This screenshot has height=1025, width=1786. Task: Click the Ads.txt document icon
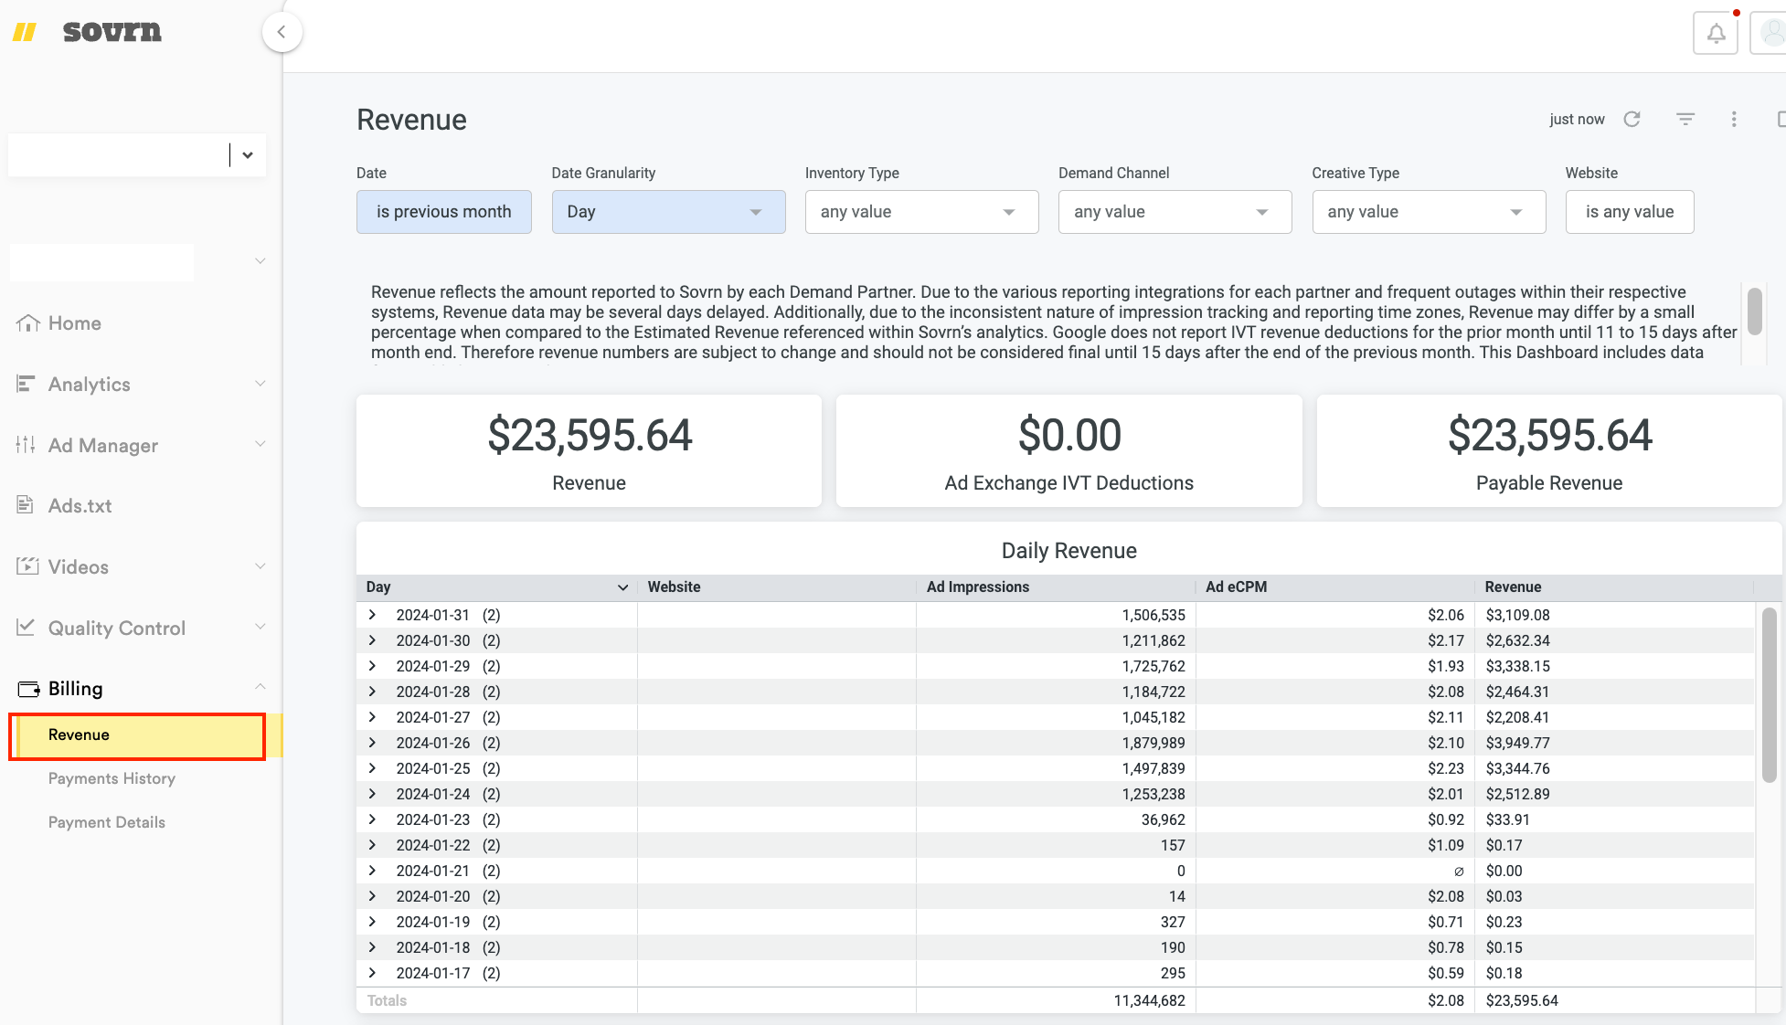pyautogui.click(x=26, y=505)
